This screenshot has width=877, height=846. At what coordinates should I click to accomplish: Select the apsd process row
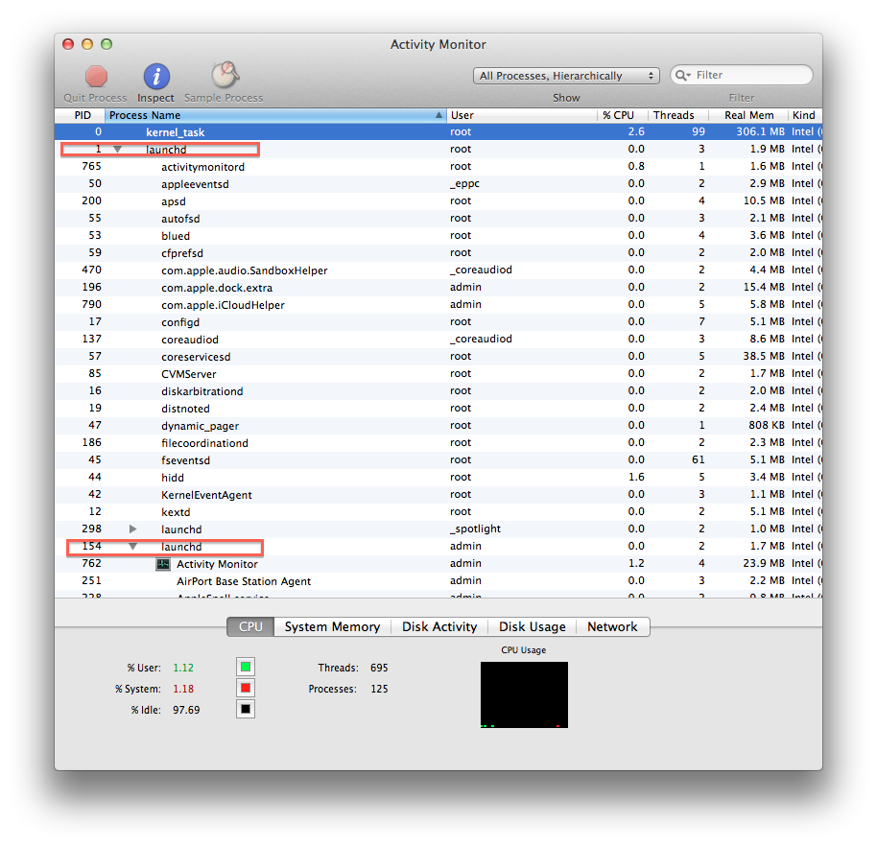(x=438, y=201)
